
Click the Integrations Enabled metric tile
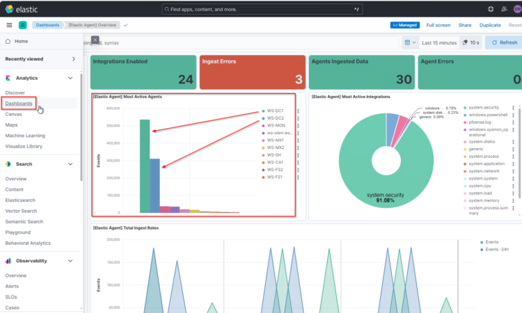point(143,72)
